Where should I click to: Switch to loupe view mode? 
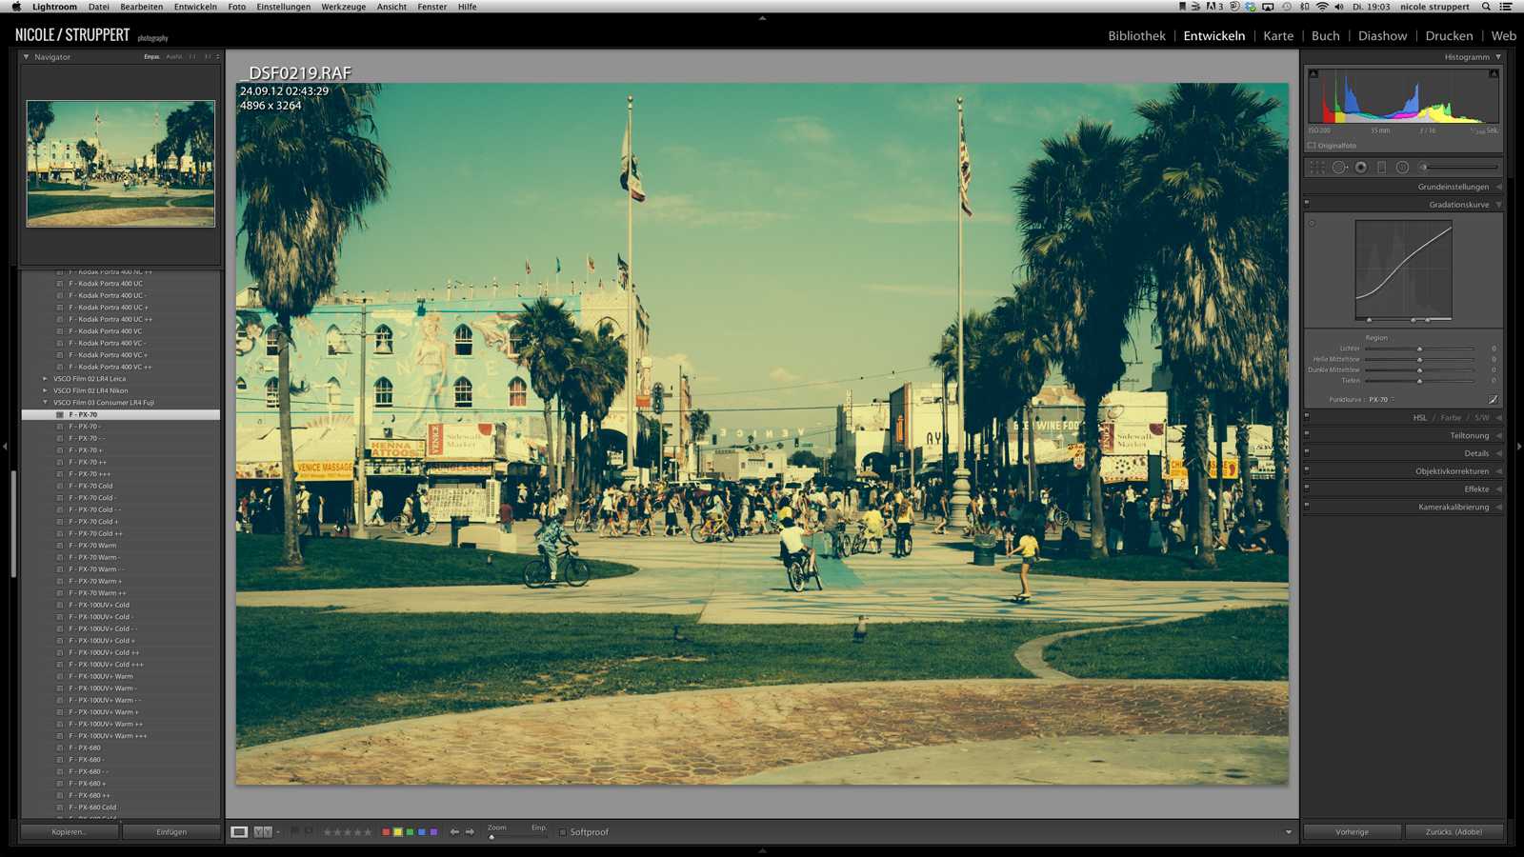(239, 832)
